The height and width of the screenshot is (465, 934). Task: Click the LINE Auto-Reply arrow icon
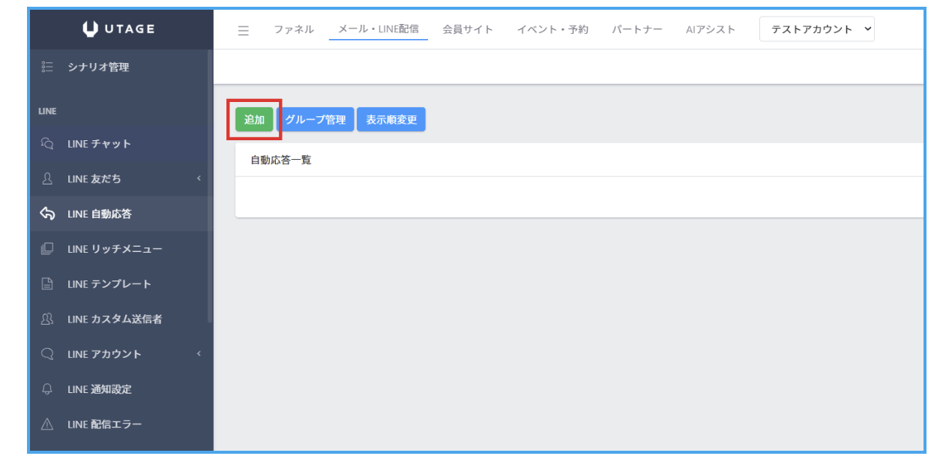[47, 214]
